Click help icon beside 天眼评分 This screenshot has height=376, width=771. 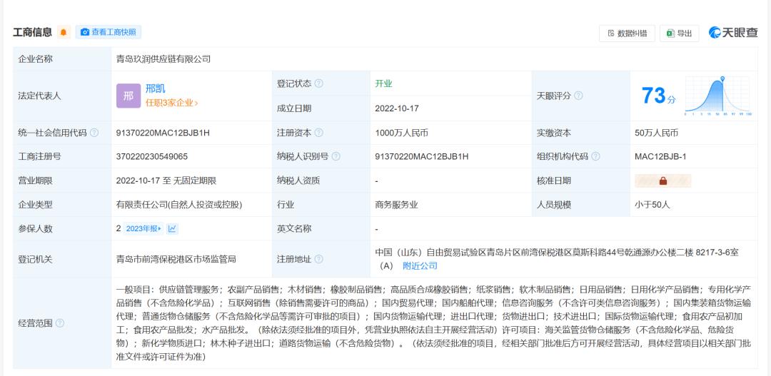578,96
